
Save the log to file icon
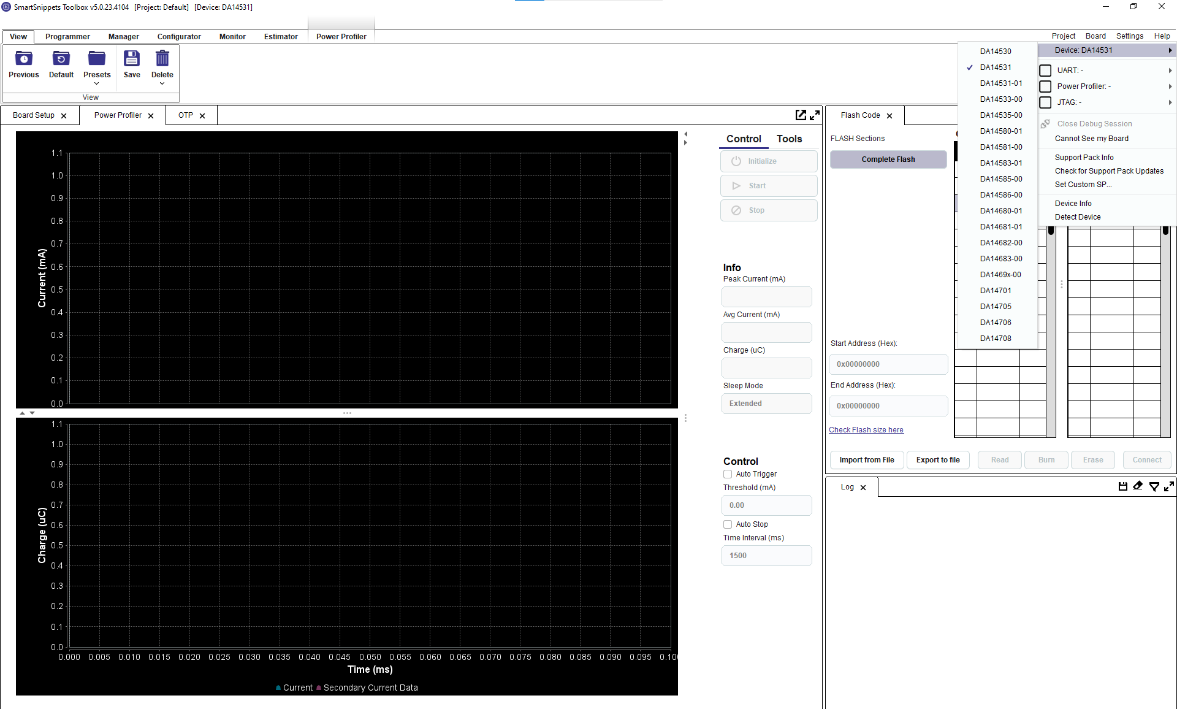tap(1123, 486)
